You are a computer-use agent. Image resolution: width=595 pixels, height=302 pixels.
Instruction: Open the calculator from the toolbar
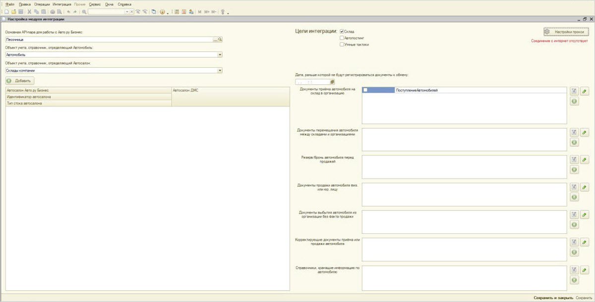point(178,11)
